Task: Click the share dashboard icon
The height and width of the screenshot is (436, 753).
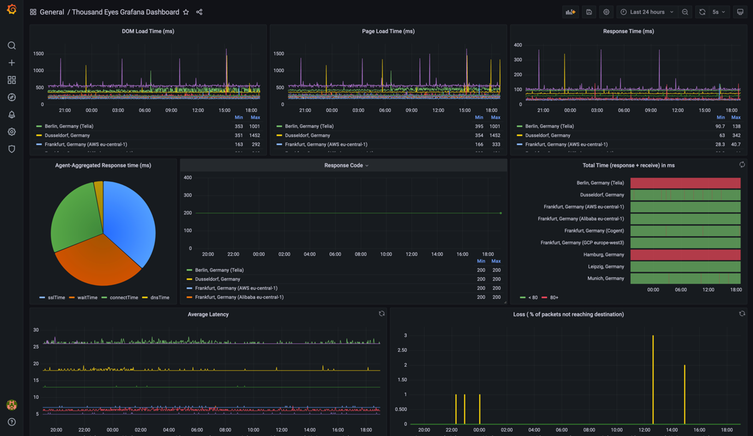Action: pyautogui.click(x=199, y=12)
